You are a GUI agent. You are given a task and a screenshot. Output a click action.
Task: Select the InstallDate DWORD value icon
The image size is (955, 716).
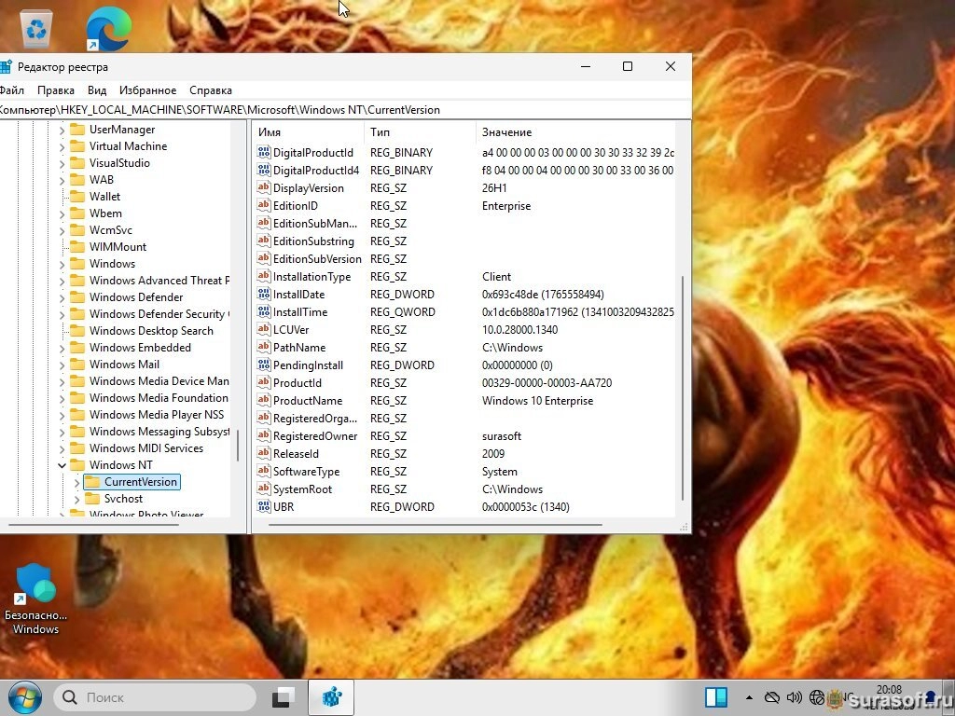click(263, 294)
